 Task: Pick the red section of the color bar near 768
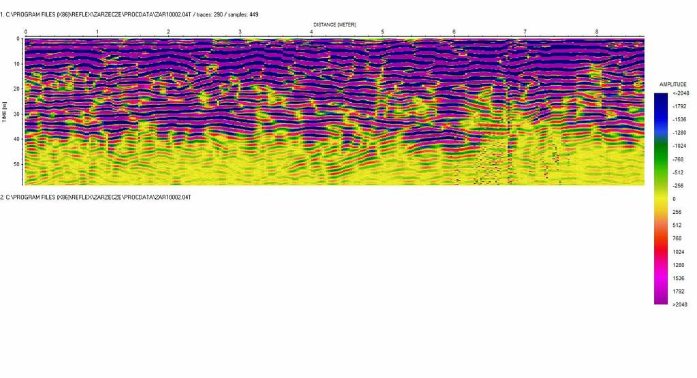661,238
